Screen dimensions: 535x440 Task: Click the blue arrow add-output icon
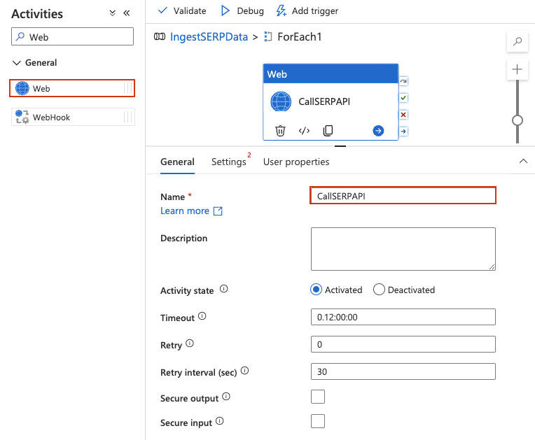pyautogui.click(x=378, y=131)
